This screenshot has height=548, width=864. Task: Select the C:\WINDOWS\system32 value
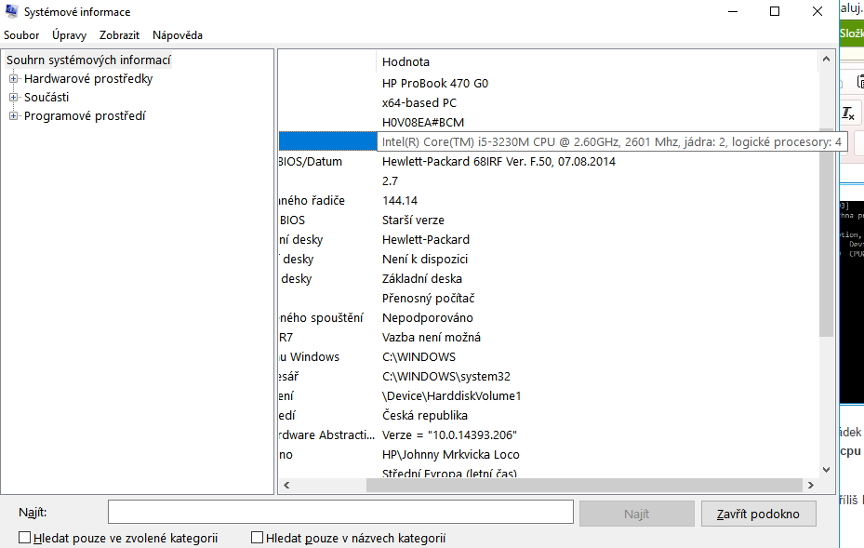446,377
